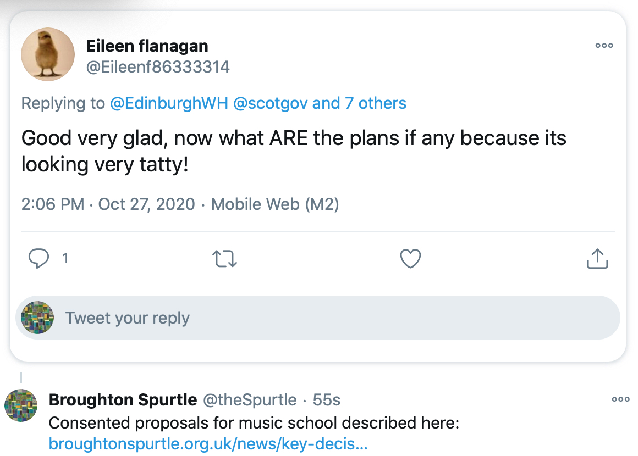Open the Broughton Spurtle account name

pyautogui.click(x=123, y=400)
